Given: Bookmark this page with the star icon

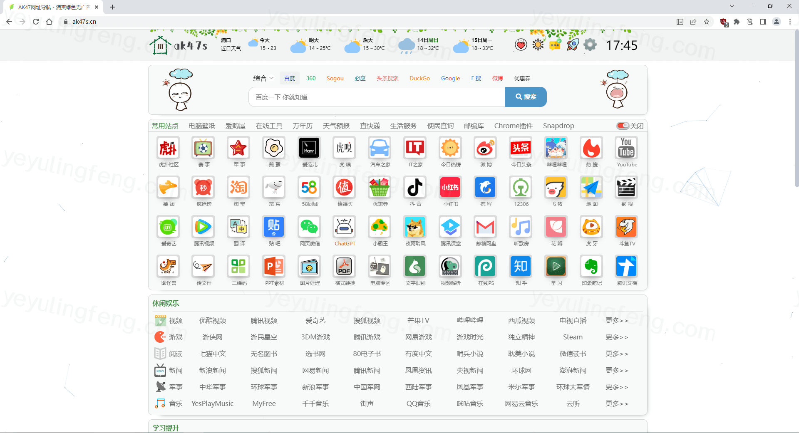Looking at the screenshot, I should (x=707, y=22).
